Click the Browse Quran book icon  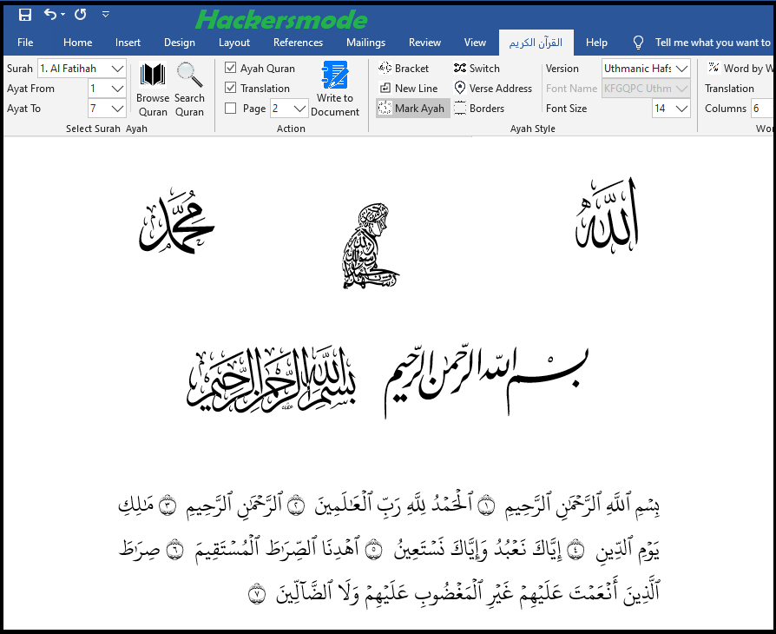click(x=153, y=75)
